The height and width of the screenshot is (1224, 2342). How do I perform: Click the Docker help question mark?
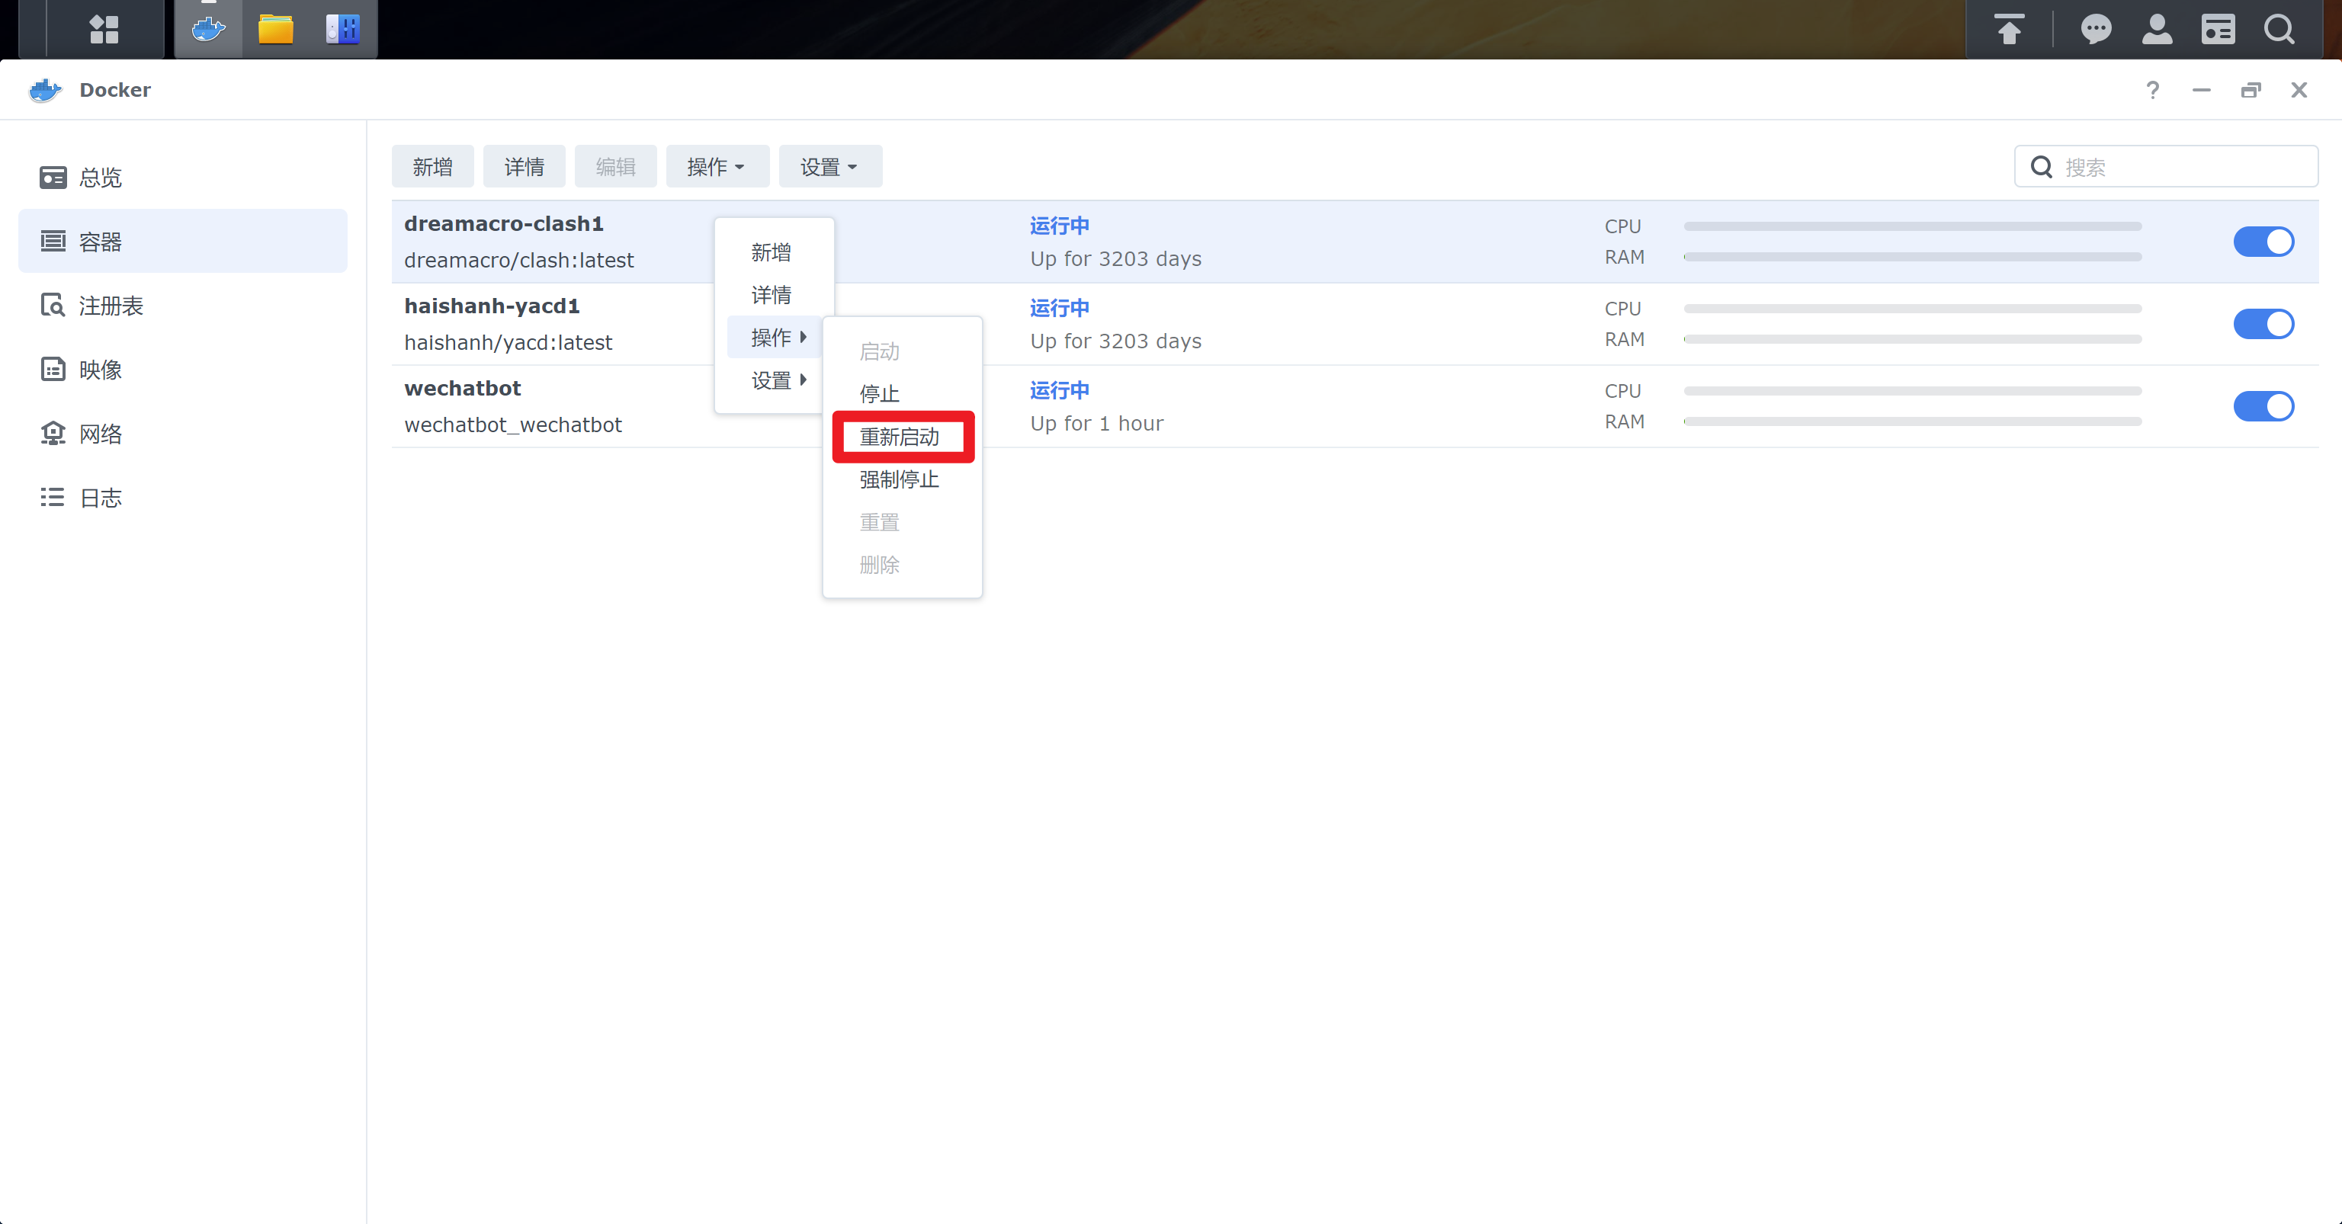pyautogui.click(x=2152, y=90)
